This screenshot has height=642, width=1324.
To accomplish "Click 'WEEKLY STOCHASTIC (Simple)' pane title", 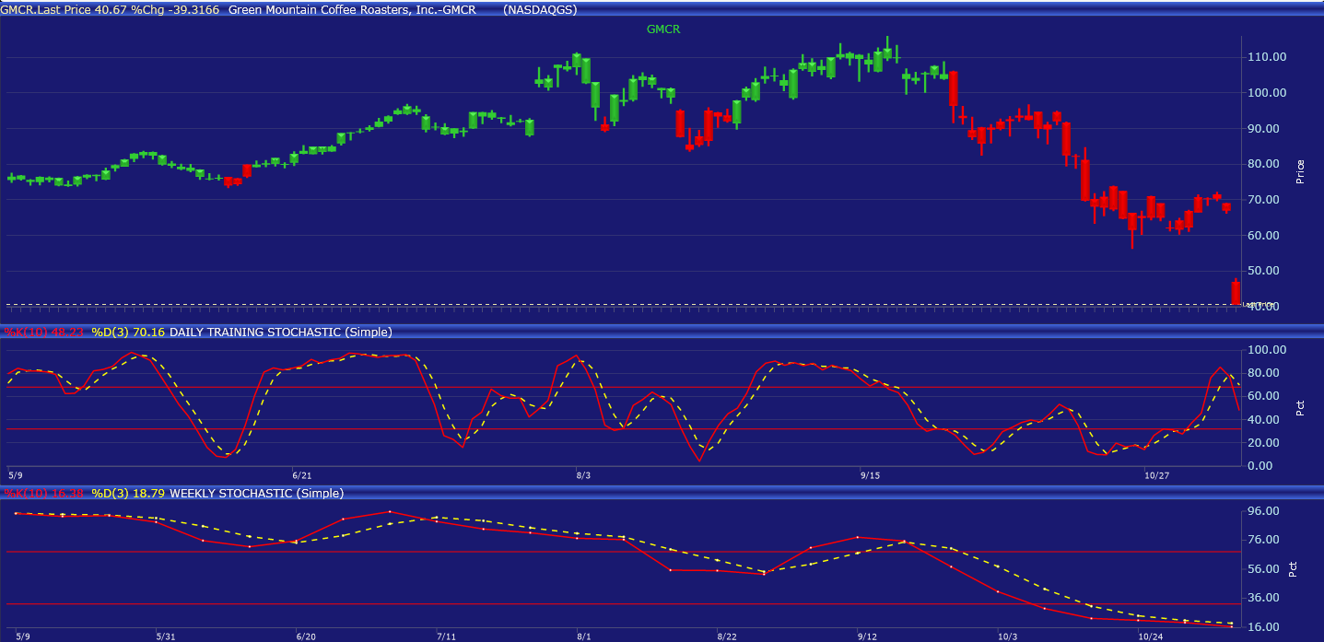I will coord(257,494).
